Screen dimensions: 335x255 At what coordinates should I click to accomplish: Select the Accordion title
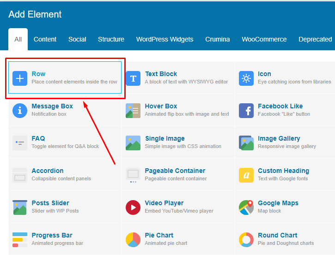coord(48,171)
